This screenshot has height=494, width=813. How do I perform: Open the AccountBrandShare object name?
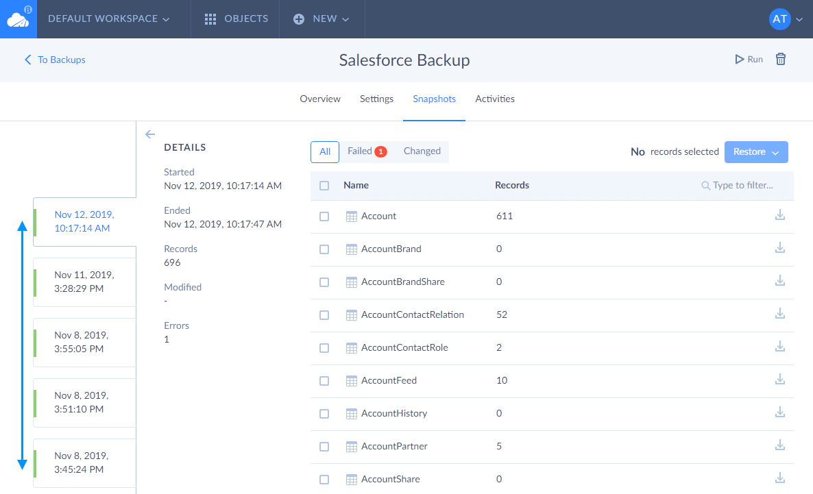pos(403,282)
